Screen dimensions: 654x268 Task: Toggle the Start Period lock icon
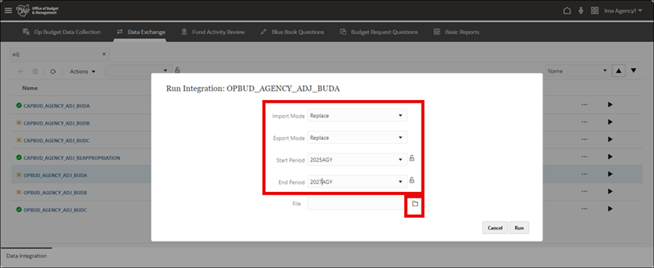(x=412, y=158)
